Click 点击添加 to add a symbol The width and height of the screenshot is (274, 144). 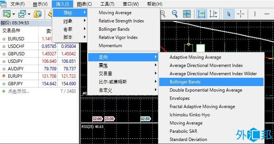coord(18,91)
